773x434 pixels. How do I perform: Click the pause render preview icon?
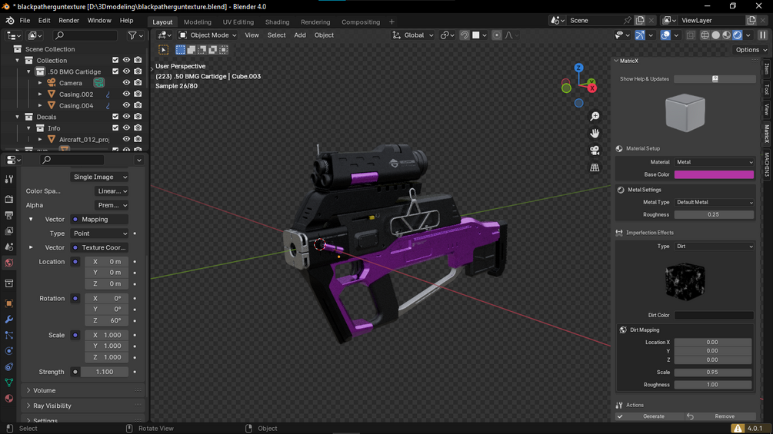click(x=763, y=35)
